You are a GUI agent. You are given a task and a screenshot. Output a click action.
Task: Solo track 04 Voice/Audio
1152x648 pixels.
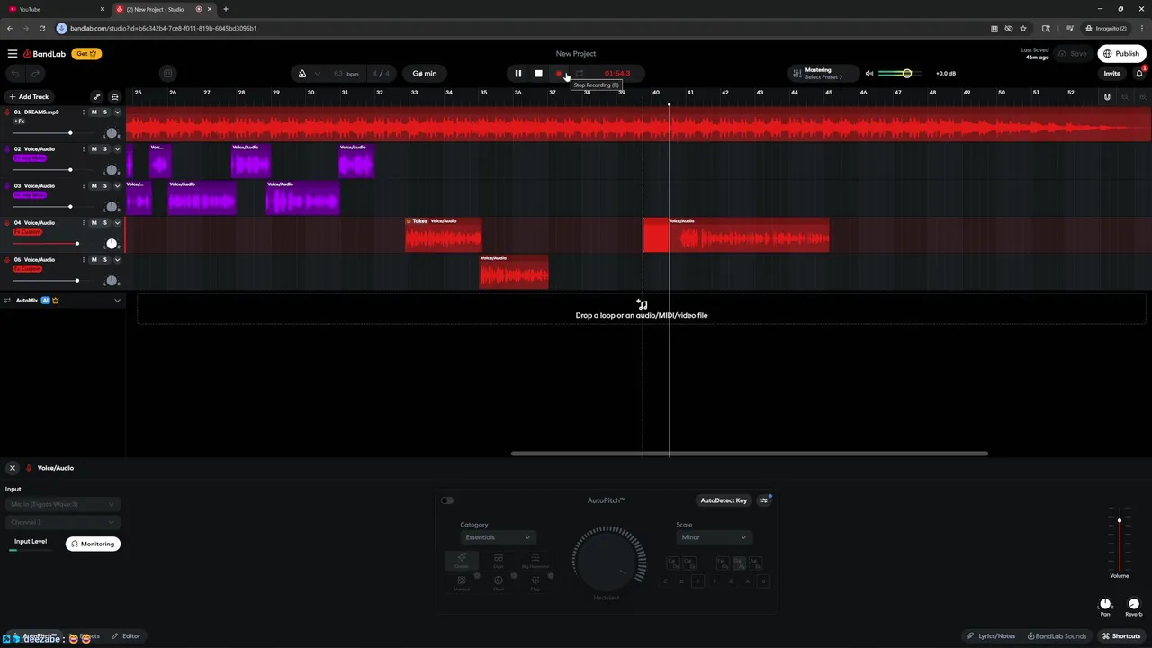coord(105,223)
